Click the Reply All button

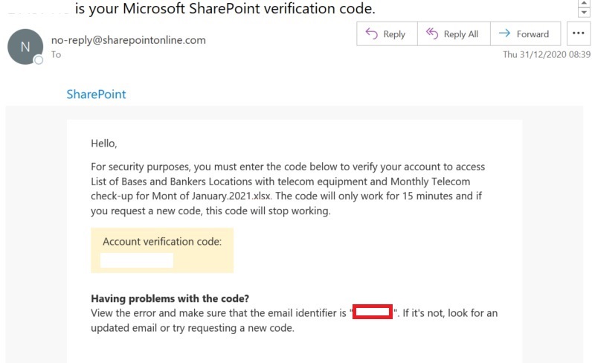click(453, 34)
